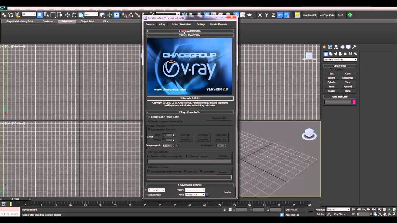Activate the Select and Rotate tool

coord(74,15)
